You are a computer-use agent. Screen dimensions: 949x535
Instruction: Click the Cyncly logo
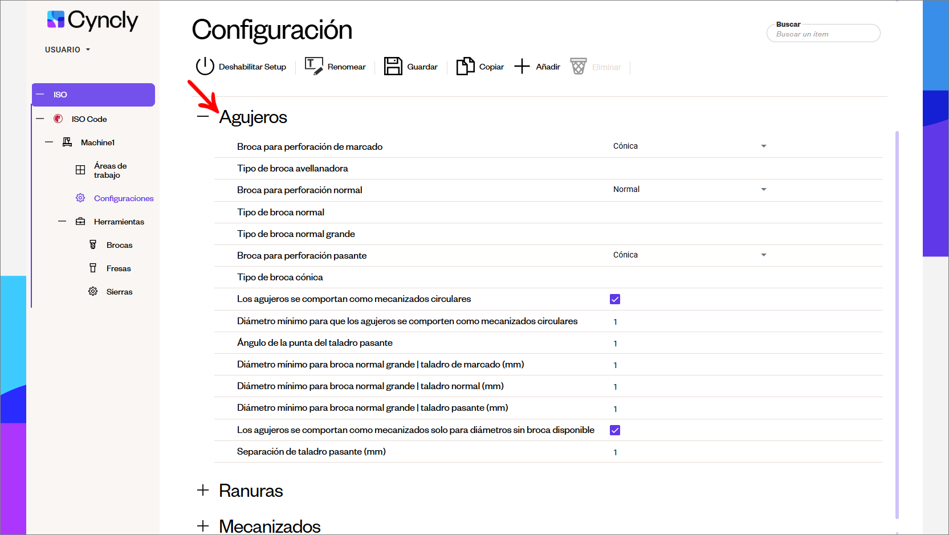pos(92,20)
